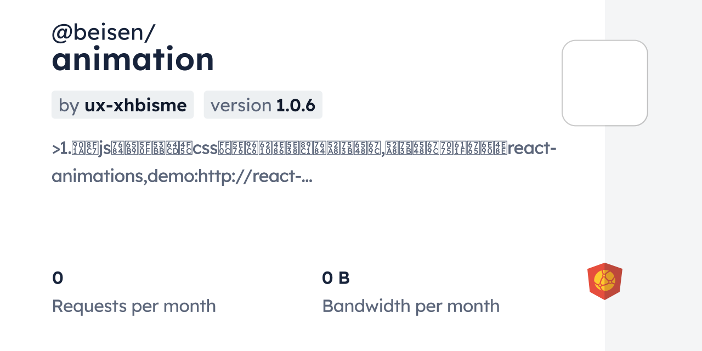
Task: Click the 1.0.6 version number
Action: tap(296, 105)
